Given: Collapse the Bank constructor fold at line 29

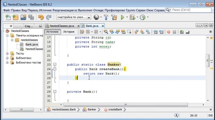Looking at the screenshot, I should pyautogui.click(x=55, y=92).
